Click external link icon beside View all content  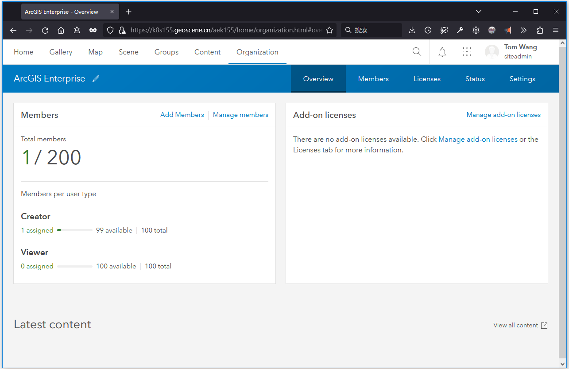coord(544,326)
